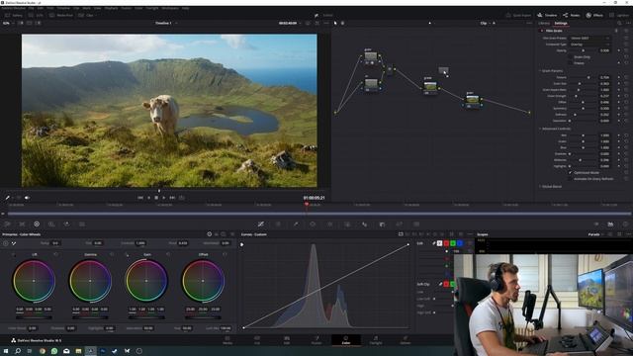
Task: Open the Magic Mask palette
Action: click(x=347, y=224)
